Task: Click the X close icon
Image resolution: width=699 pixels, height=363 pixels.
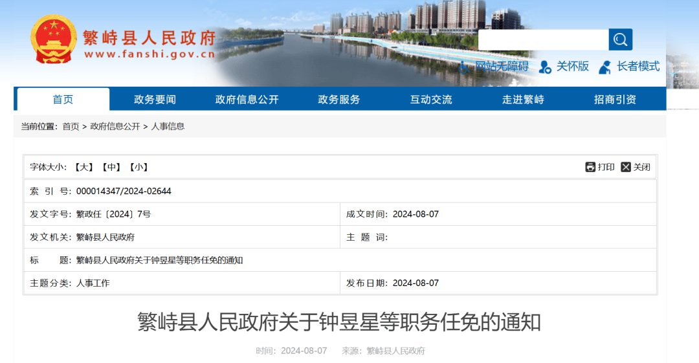Action: tap(626, 167)
